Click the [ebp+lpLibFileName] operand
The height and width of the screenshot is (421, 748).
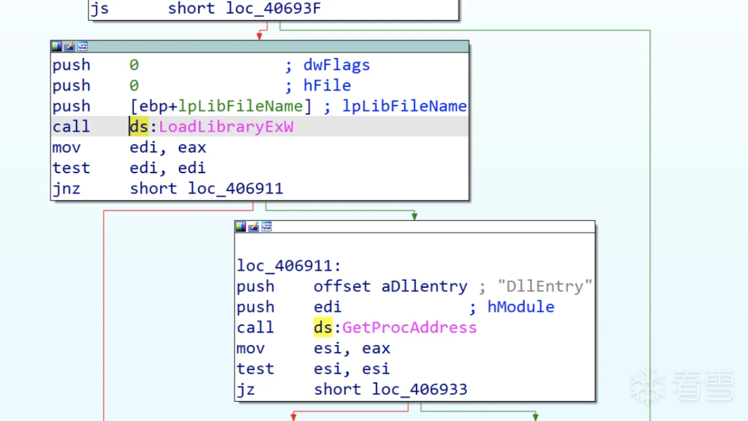point(220,106)
